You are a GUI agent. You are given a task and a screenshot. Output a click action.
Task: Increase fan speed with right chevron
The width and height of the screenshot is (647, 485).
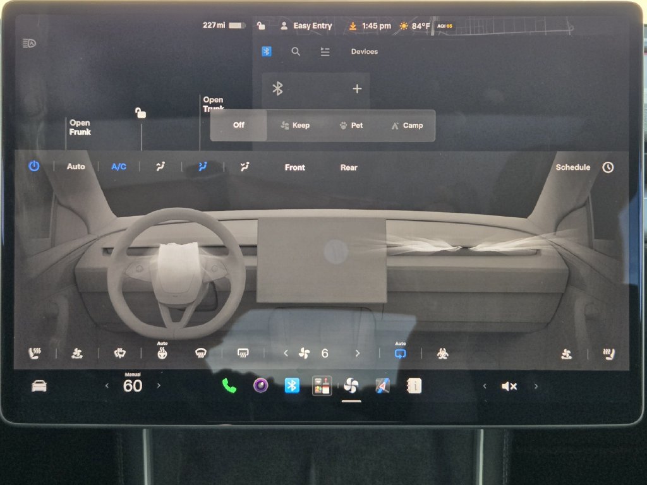tap(358, 353)
